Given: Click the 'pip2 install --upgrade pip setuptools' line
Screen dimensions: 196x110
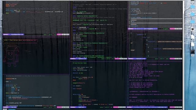Looking at the screenshot, I should pyautogui.click(x=93, y=24).
